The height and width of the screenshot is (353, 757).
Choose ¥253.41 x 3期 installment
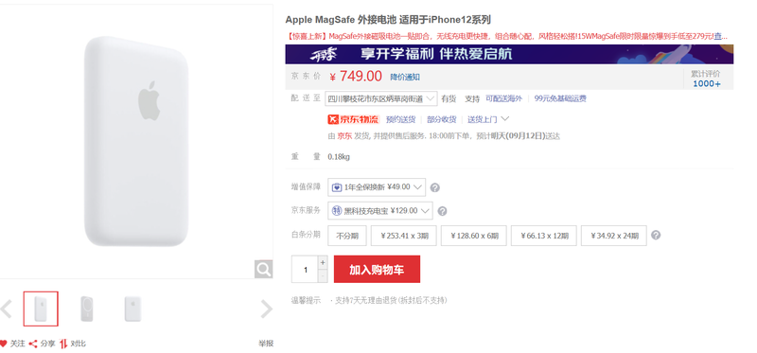404,235
